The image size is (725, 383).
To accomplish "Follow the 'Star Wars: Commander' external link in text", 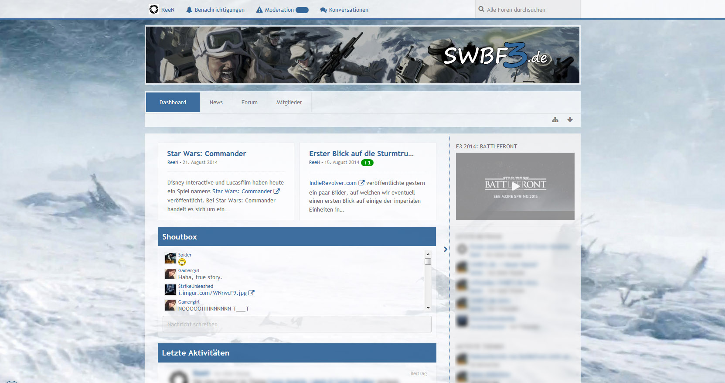I will click(242, 191).
